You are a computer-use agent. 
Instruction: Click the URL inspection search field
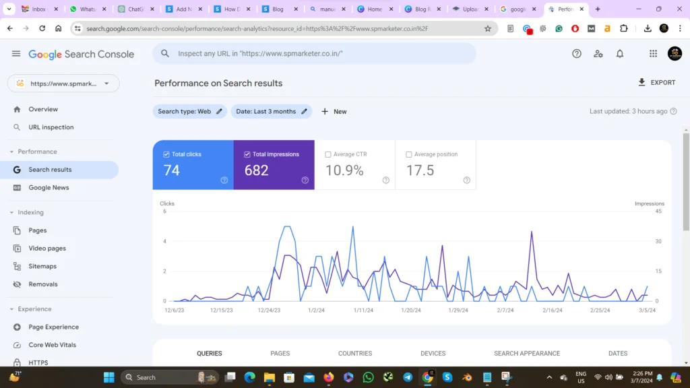pos(314,54)
